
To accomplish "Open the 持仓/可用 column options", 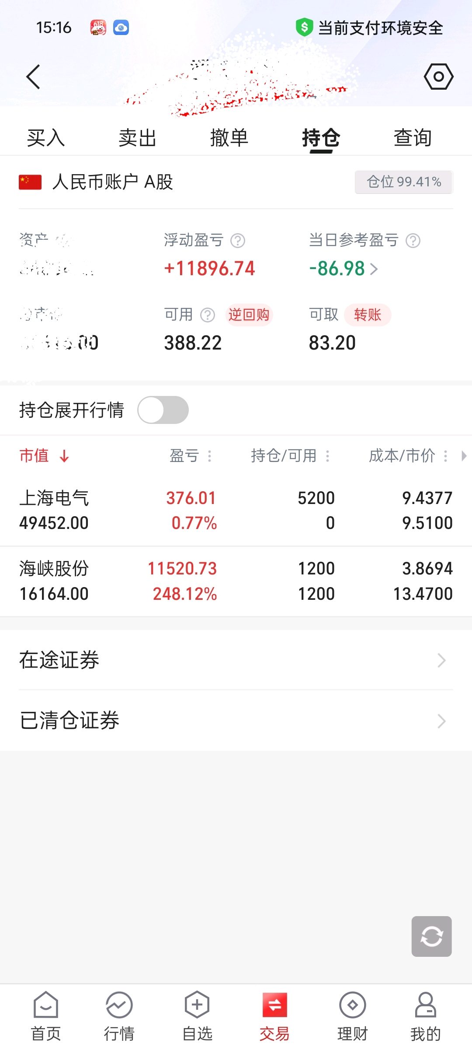I will click(x=327, y=456).
